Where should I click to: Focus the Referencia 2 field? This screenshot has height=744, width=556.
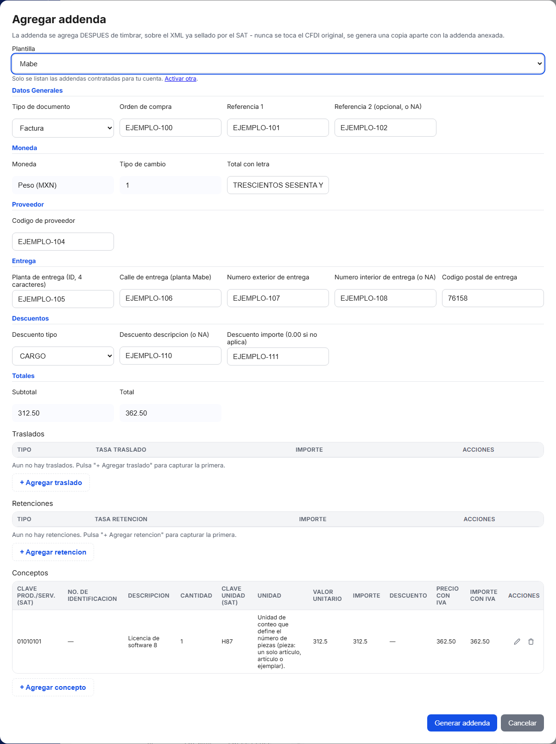pos(385,128)
